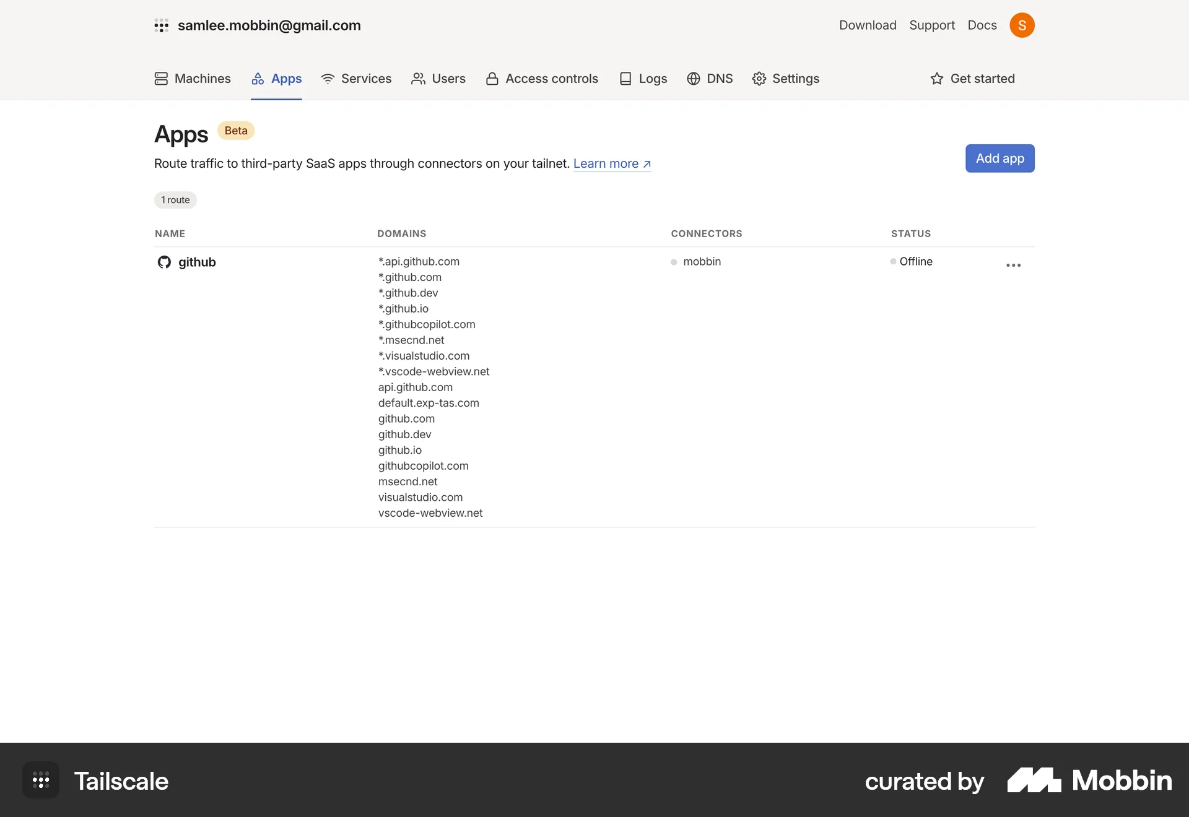Open the account avatar menu
The width and height of the screenshot is (1189, 817).
click(1022, 25)
